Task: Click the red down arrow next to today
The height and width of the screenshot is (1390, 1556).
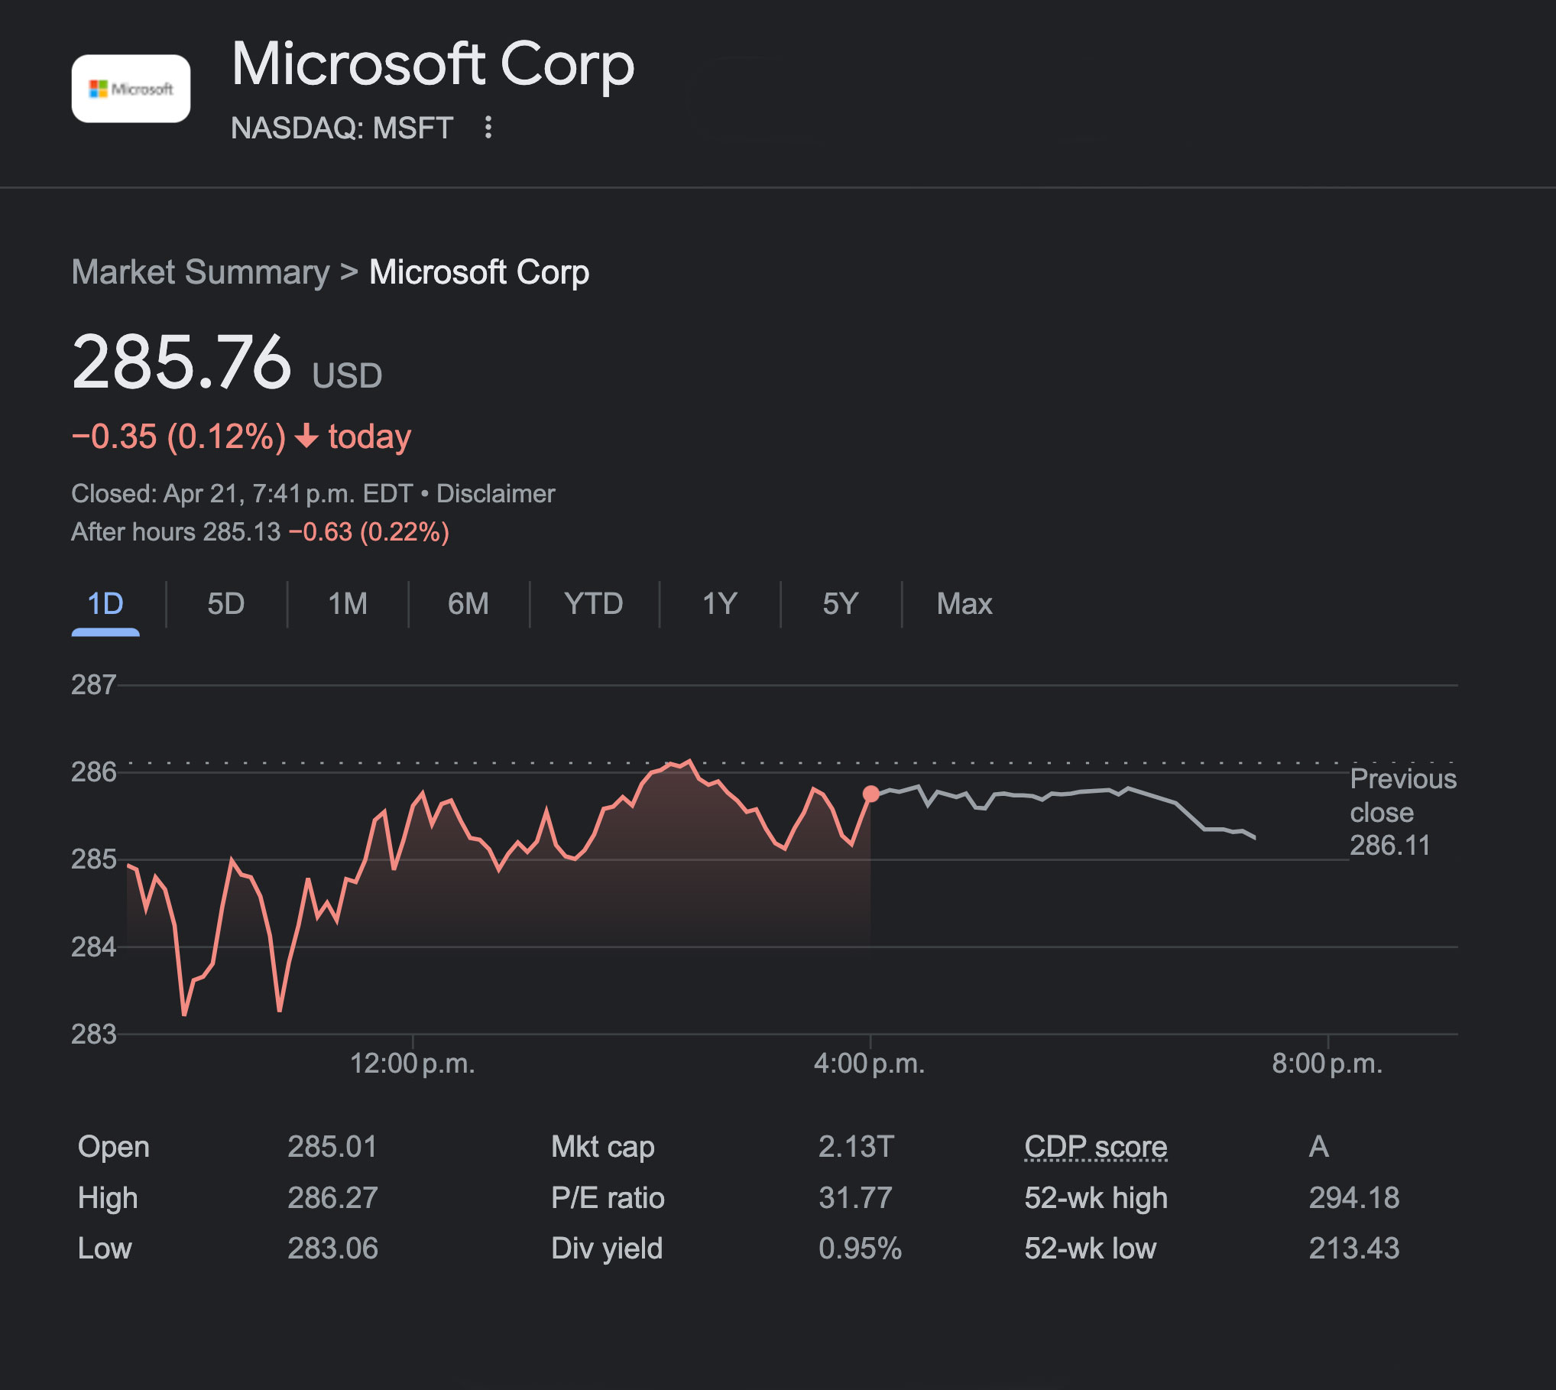Action: pos(306,437)
